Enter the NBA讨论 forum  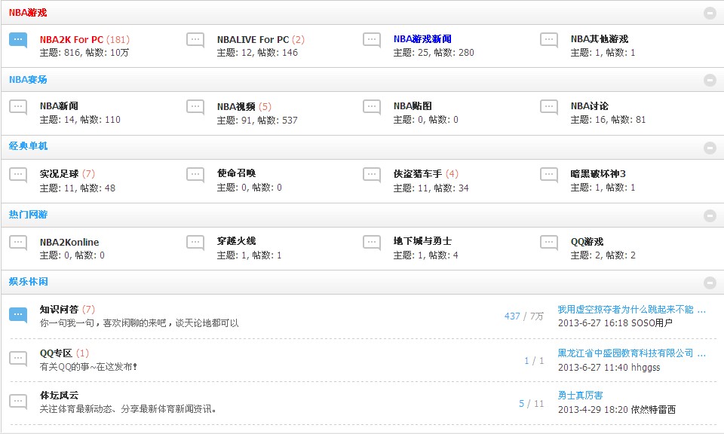click(x=590, y=106)
